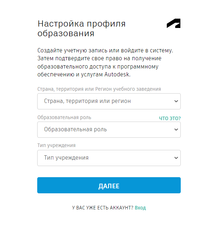
Task: Click the chevron arrow in Образовательная роль dropdown
Action: coord(176,129)
